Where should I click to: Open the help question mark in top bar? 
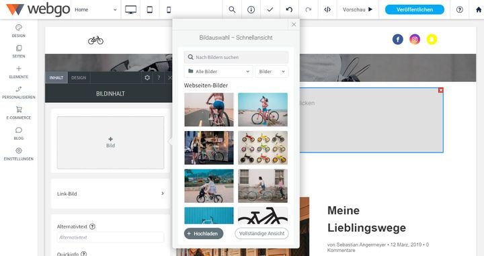(460, 9)
